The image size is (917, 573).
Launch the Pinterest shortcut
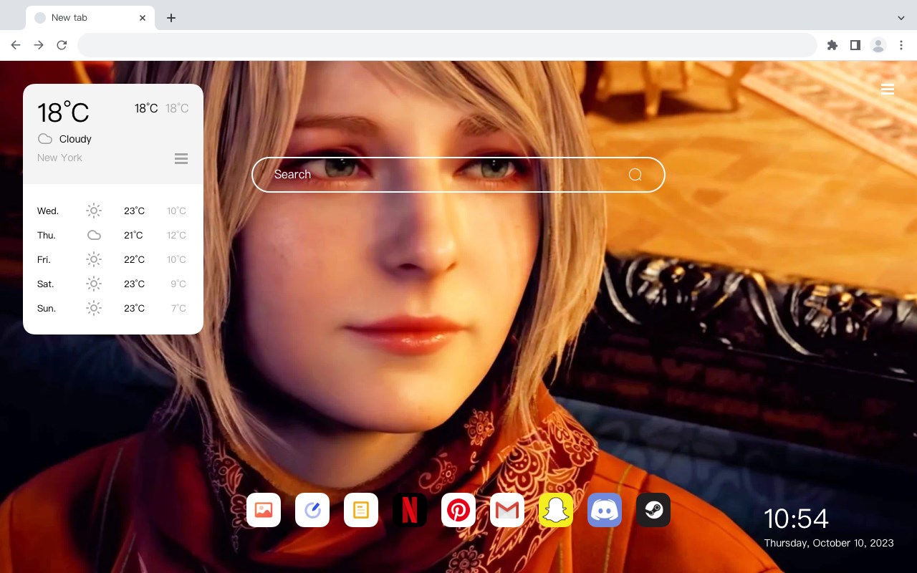pos(458,510)
